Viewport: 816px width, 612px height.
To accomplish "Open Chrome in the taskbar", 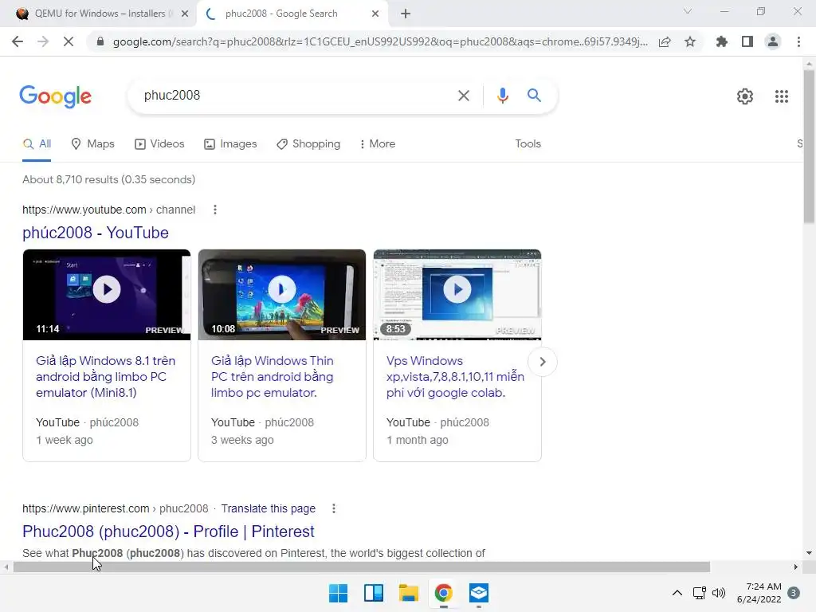I will [443, 593].
